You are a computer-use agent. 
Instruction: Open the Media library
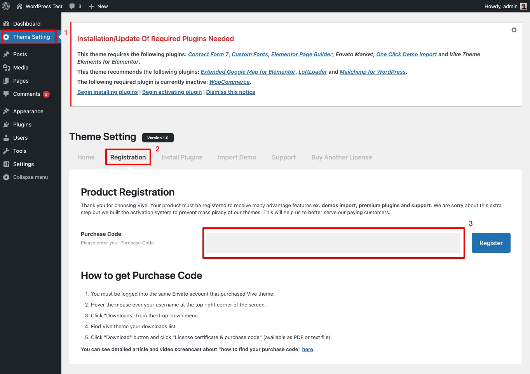click(21, 68)
